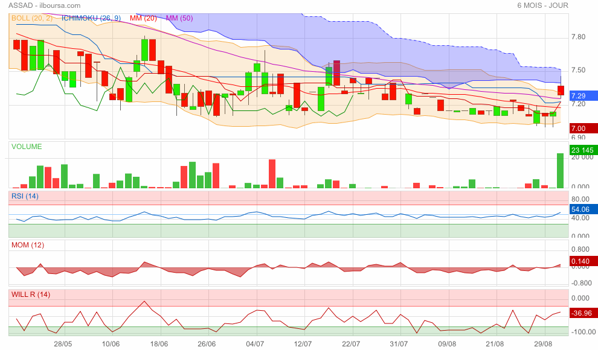Viewport: 598px width, 350px height.
Task: Click the 04/07 date axis label
Action: 255,344
